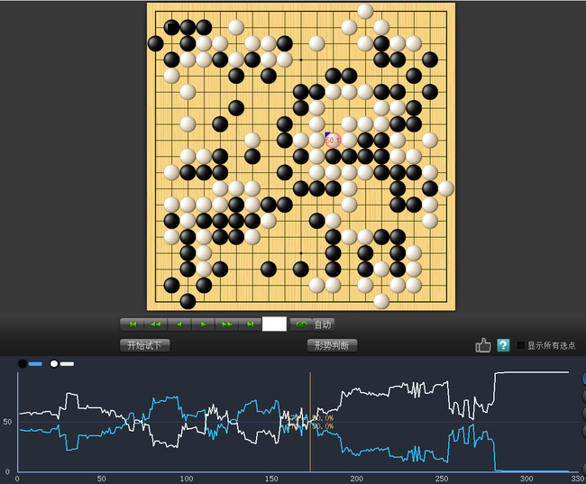This screenshot has height=484, width=586.
Task: Click the win-rate graph near move 100
Action: pos(187,422)
